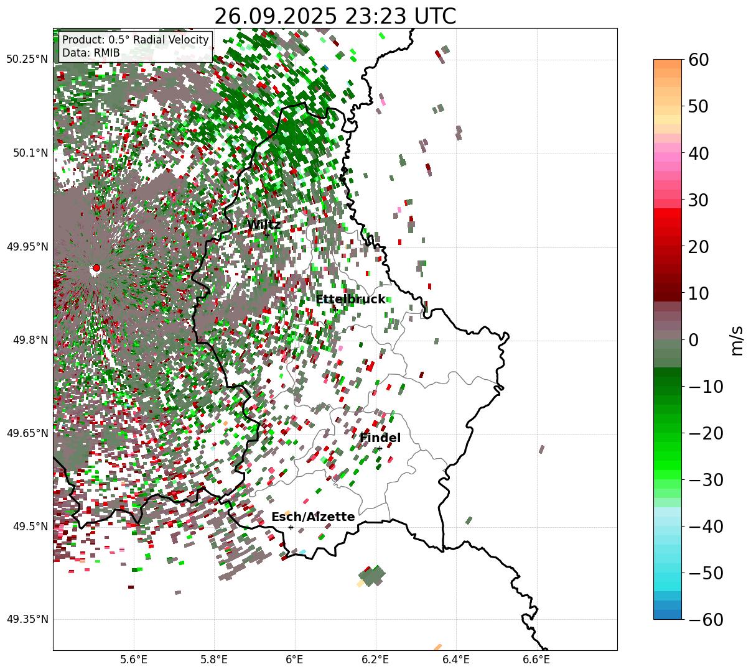Click the Wiltz city label
The width and height of the screenshot is (751, 672).
(264, 224)
